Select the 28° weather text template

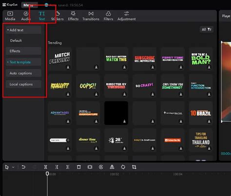click(x=116, y=140)
